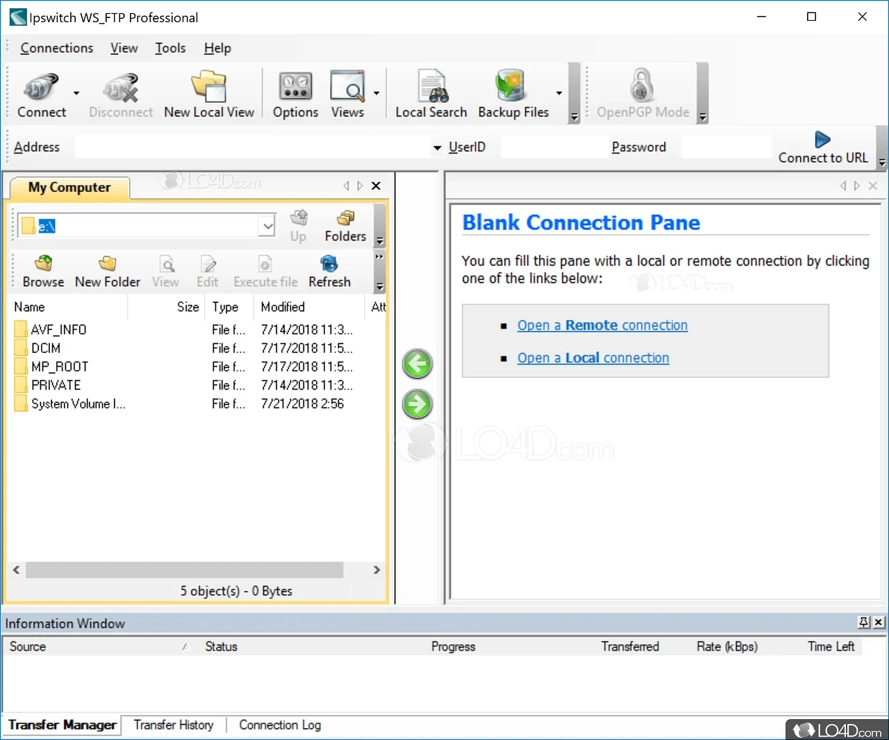The image size is (889, 740).
Task: Open the local path combo box dropdown
Action: 268,226
